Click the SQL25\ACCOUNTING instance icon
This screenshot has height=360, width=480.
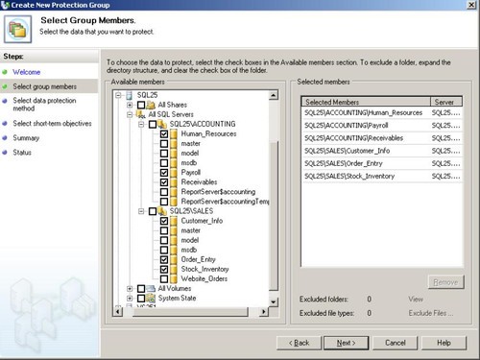coord(162,124)
